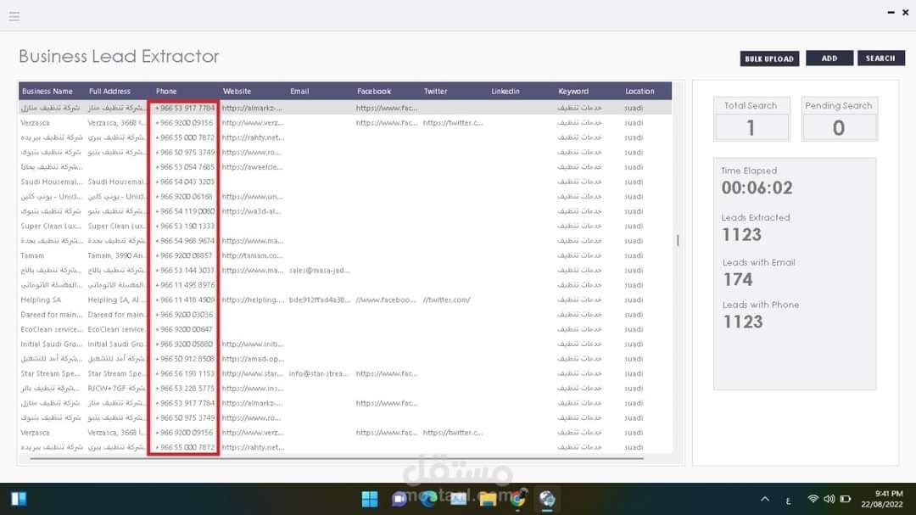Click the Keyword column header
916x515 pixels.
pyautogui.click(x=573, y=91)
